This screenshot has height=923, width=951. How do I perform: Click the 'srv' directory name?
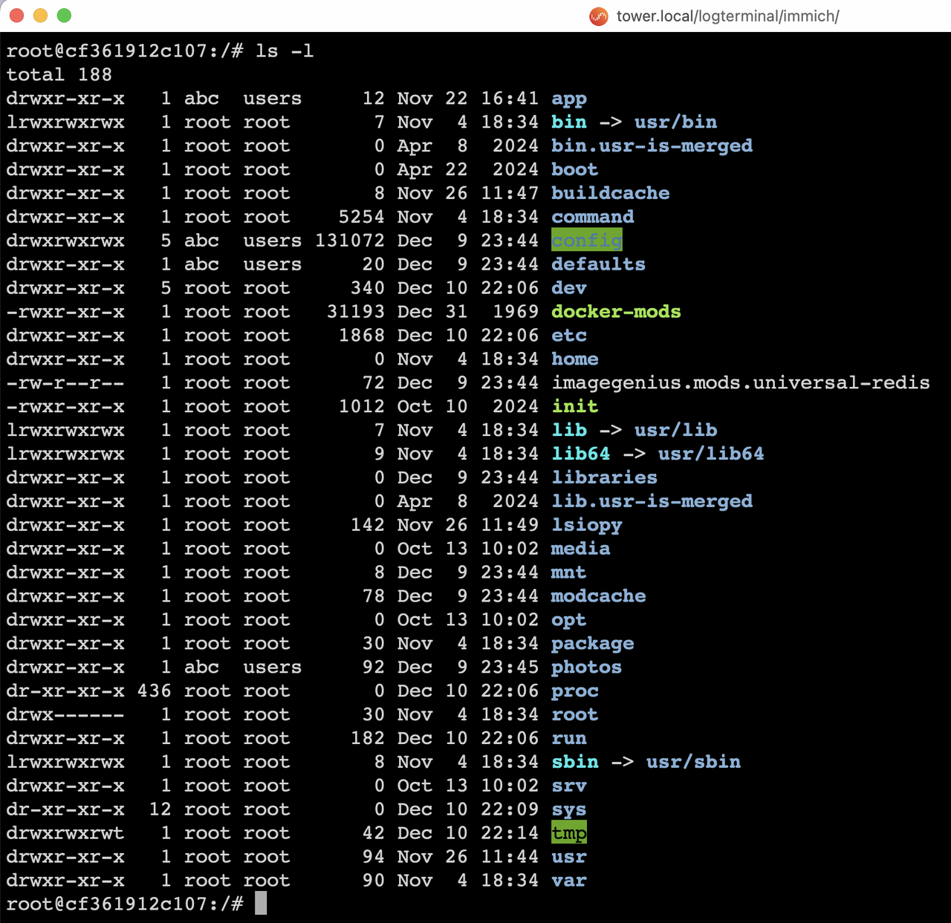point(569,786)
